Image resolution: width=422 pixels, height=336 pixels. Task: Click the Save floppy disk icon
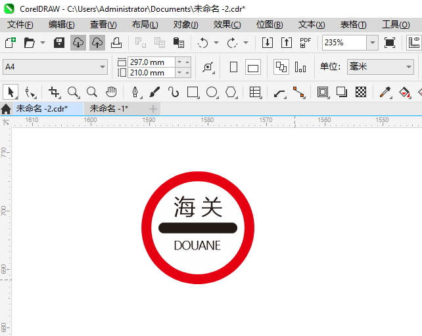tap(59, 43)
